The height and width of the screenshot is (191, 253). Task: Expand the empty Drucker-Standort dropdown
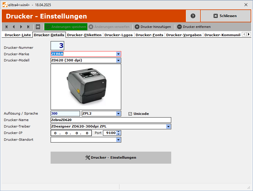[x=119, y=140]
